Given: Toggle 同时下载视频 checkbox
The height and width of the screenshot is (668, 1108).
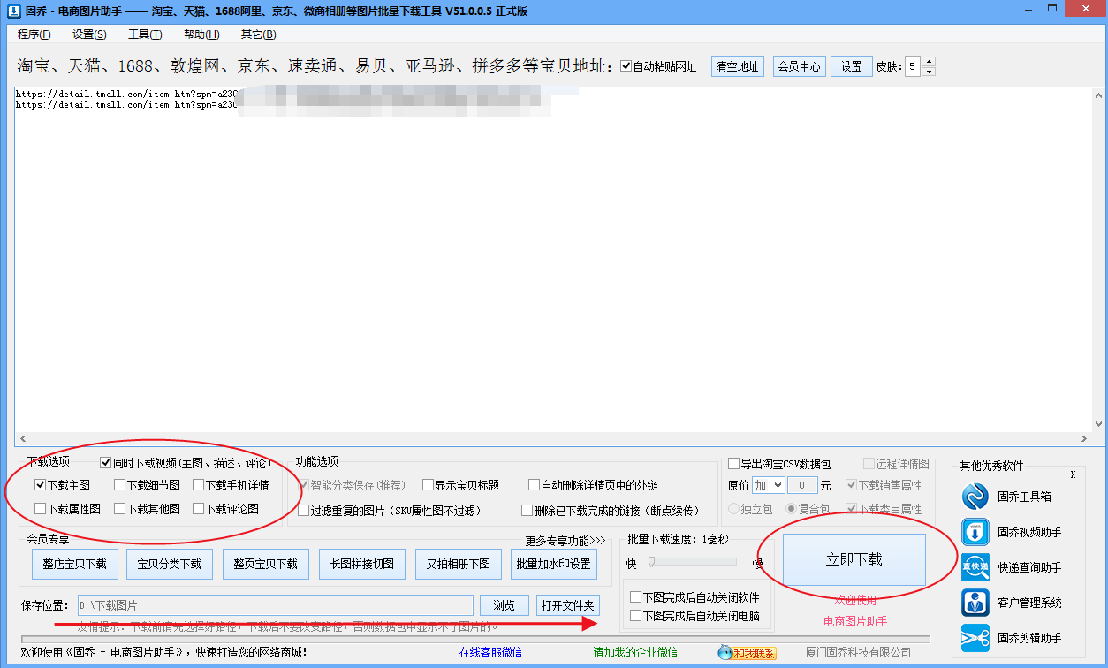Looking at the screenshot, I should tap(106, 462).
